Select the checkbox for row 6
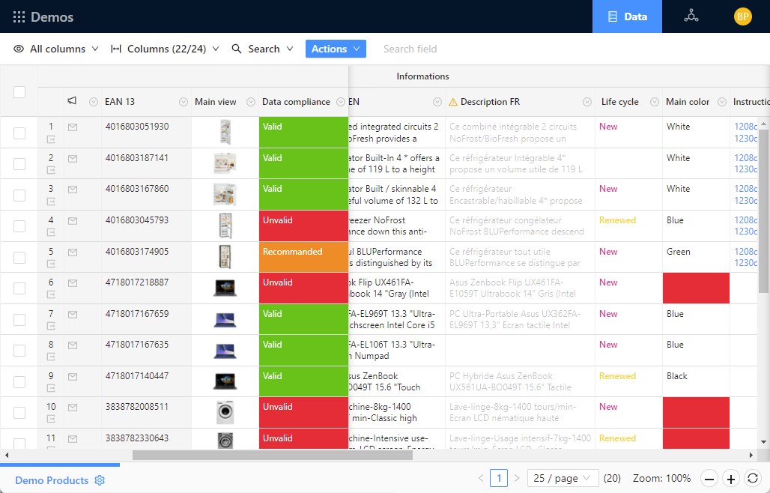The width and height of the screenshot is (770, 493). point(19,288)
